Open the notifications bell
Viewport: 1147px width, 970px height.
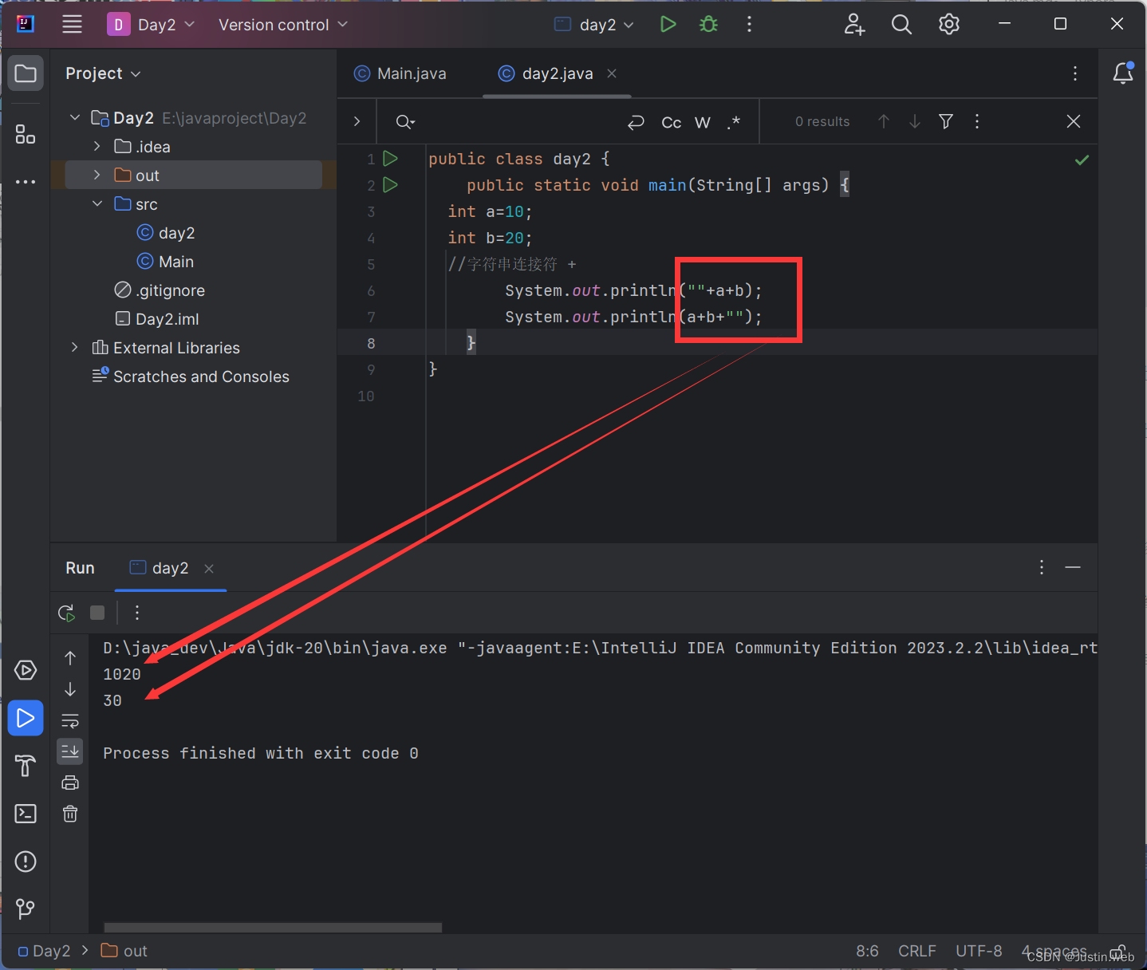pos(1123,73)
